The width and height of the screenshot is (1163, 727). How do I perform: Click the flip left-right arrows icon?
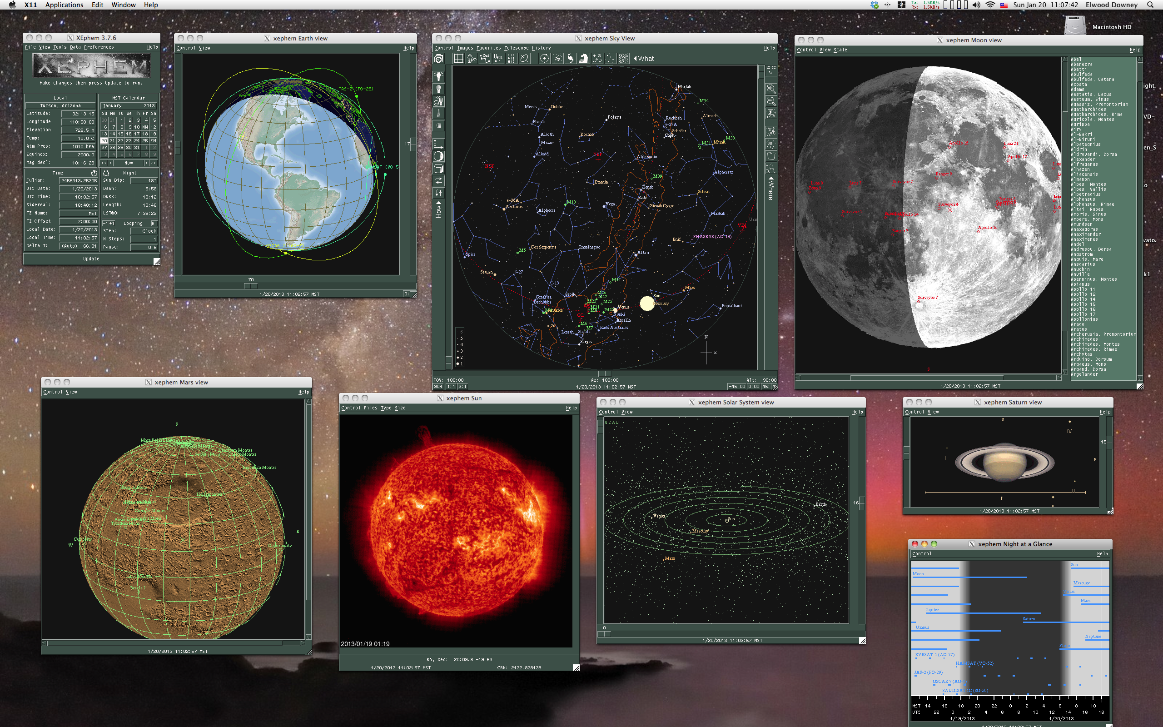[438, 181]
